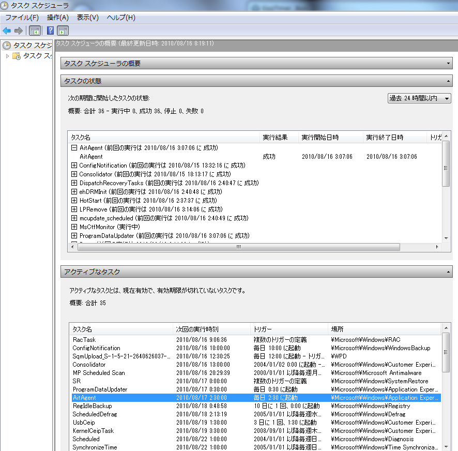This screenshot has width=458, height=451.
Task: Select the RacTask row in active tasks
Action: [x=84, y=340]
